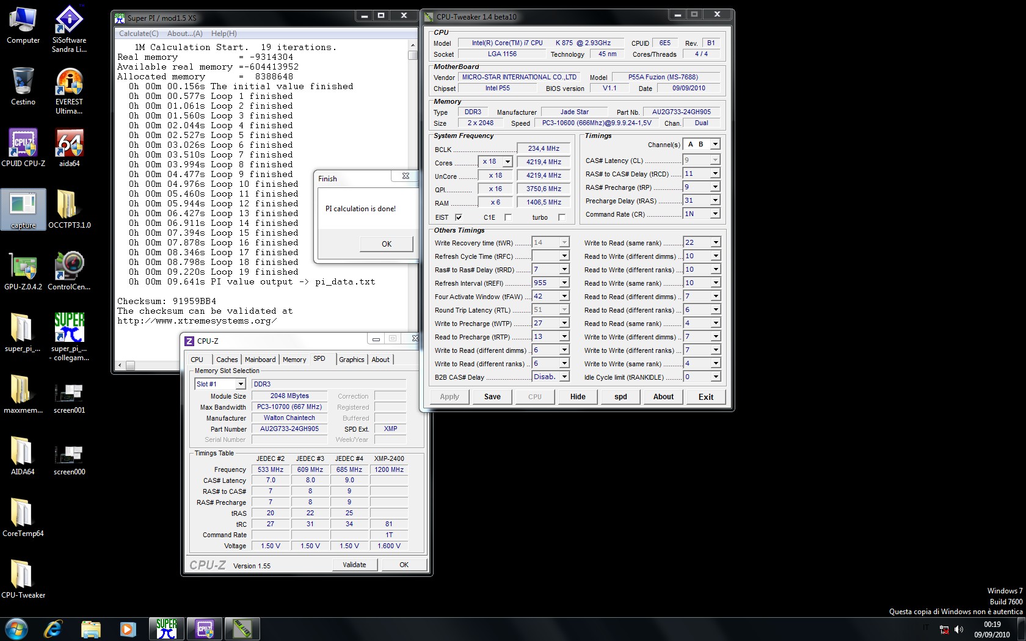Expand Precharge Delay (tRAS) dropdown

(x=715, y=201)
